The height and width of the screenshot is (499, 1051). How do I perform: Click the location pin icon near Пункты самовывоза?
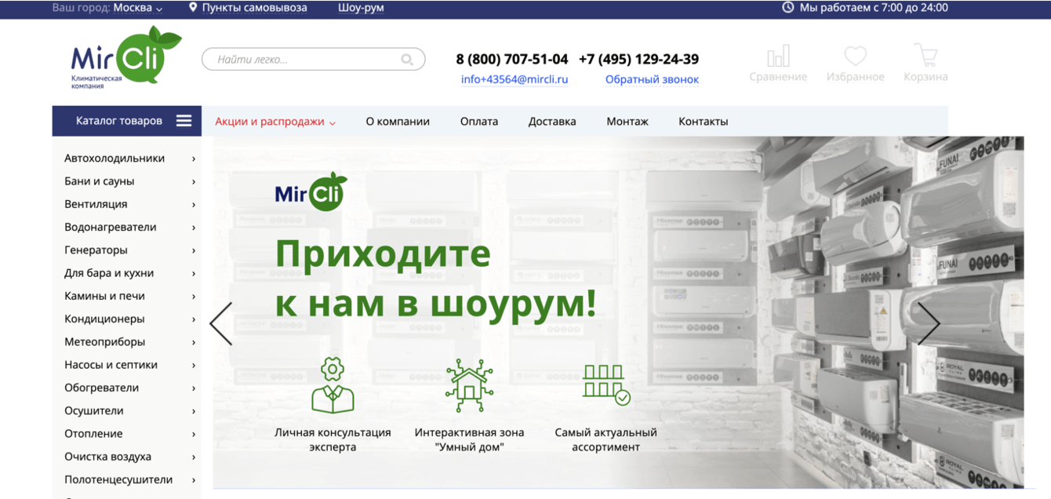(x=191, y=8)
